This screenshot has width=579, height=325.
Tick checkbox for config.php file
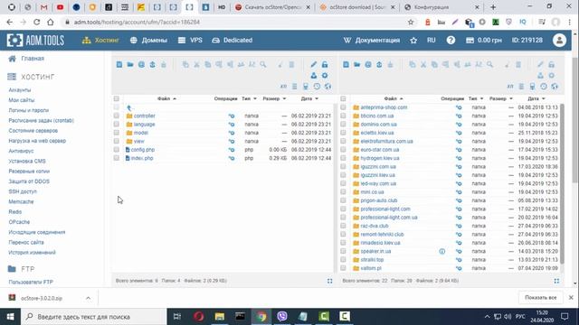pos(117,150)
